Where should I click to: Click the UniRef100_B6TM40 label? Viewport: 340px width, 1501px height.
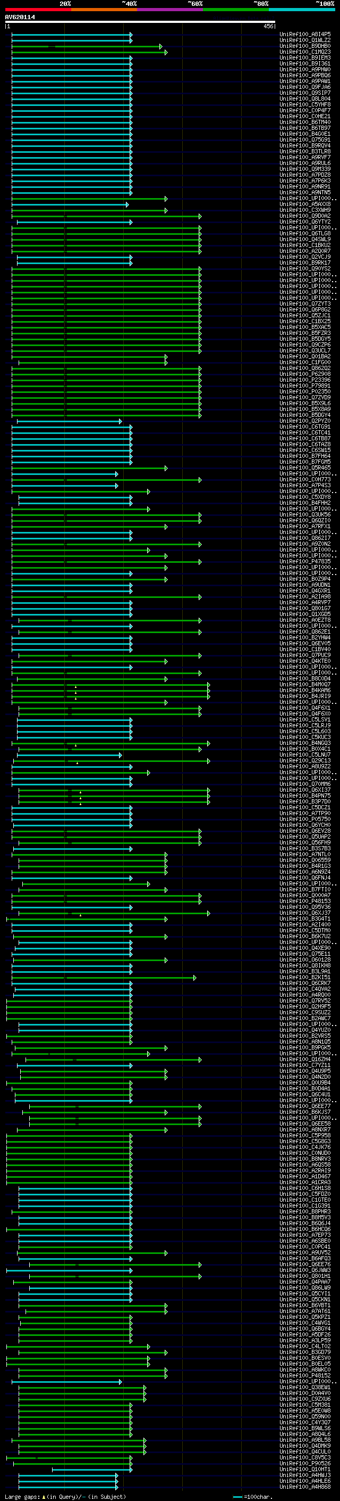(x=305, y=122)
